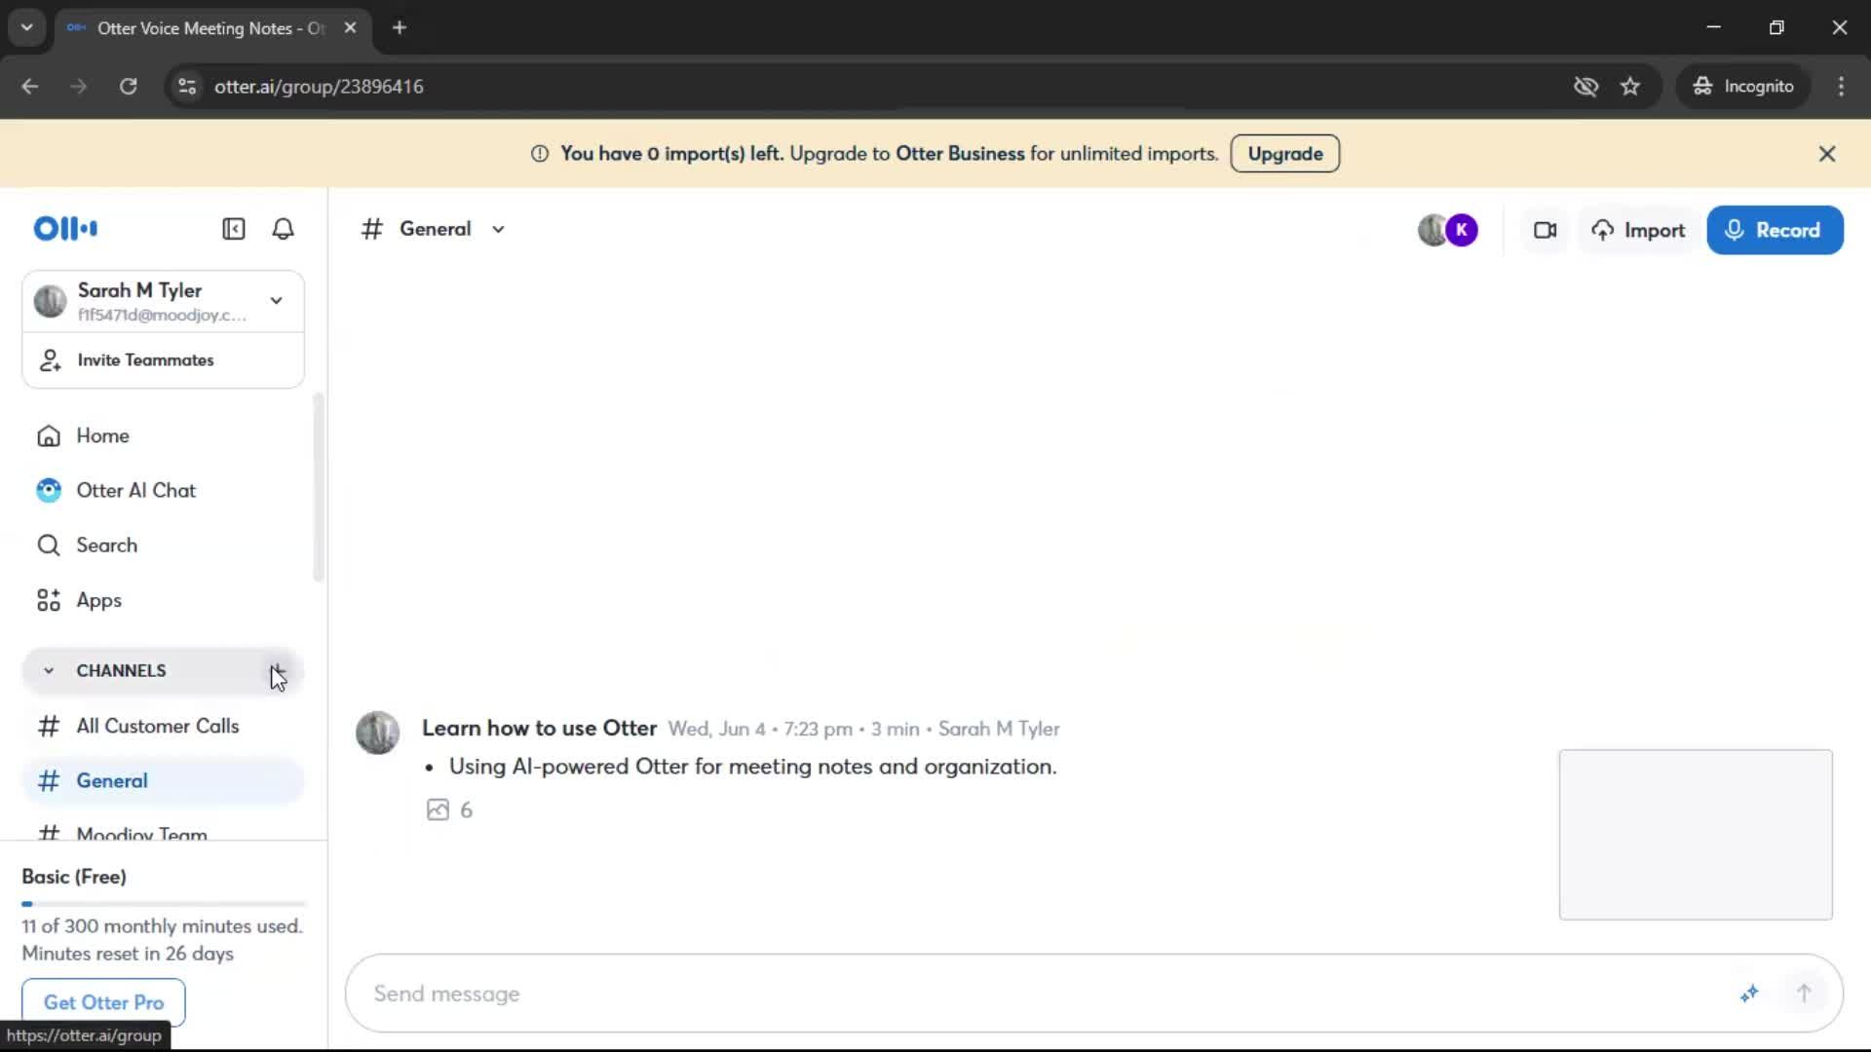This screenshot has height=1052, width=1871.
Task: Collapse the sidebar panel icon
Action: click(234, 229)
